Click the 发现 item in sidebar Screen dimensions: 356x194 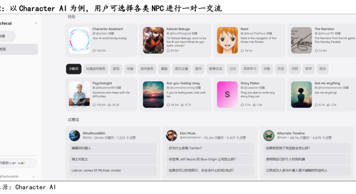tap(18, 49)
